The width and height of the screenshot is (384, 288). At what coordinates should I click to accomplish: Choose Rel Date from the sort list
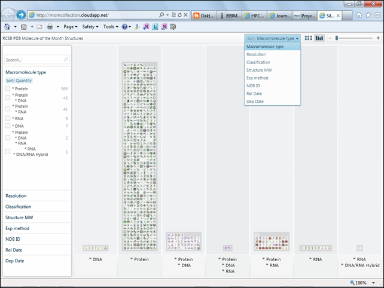point(255,93)
